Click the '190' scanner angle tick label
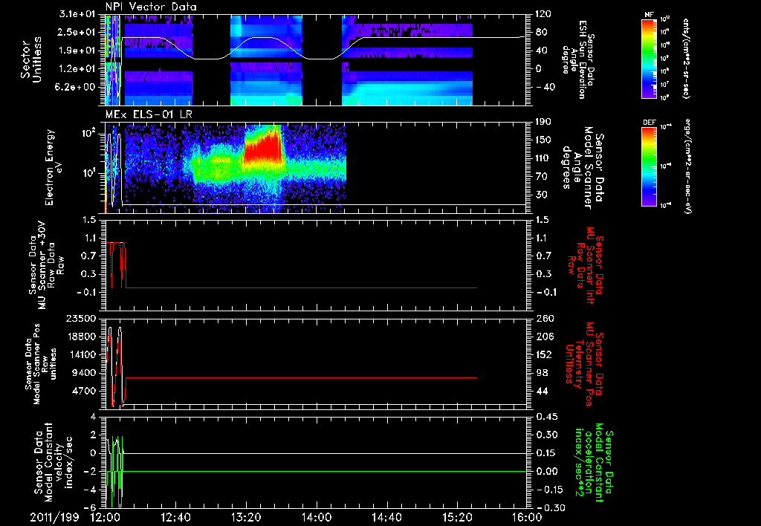761x526 pixels. [x=543, y=122]
